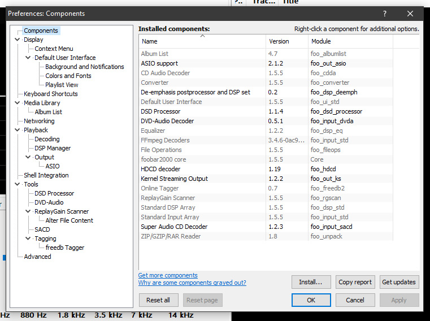Select the Super Audio CD Decoder row
The width and height of the screenshot is (430, 321).
266,227
